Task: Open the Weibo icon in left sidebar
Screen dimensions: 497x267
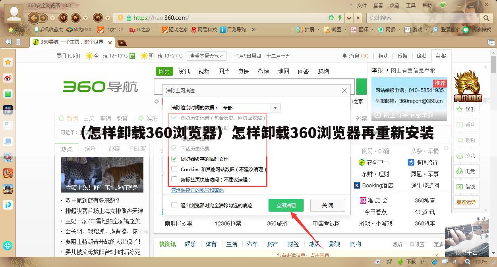Action: click(8, 78)
